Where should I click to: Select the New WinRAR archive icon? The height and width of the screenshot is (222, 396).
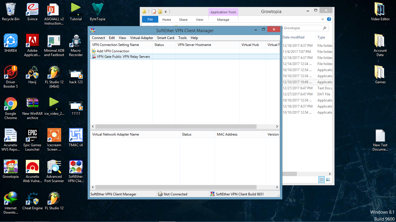click(x=32, y=108)
